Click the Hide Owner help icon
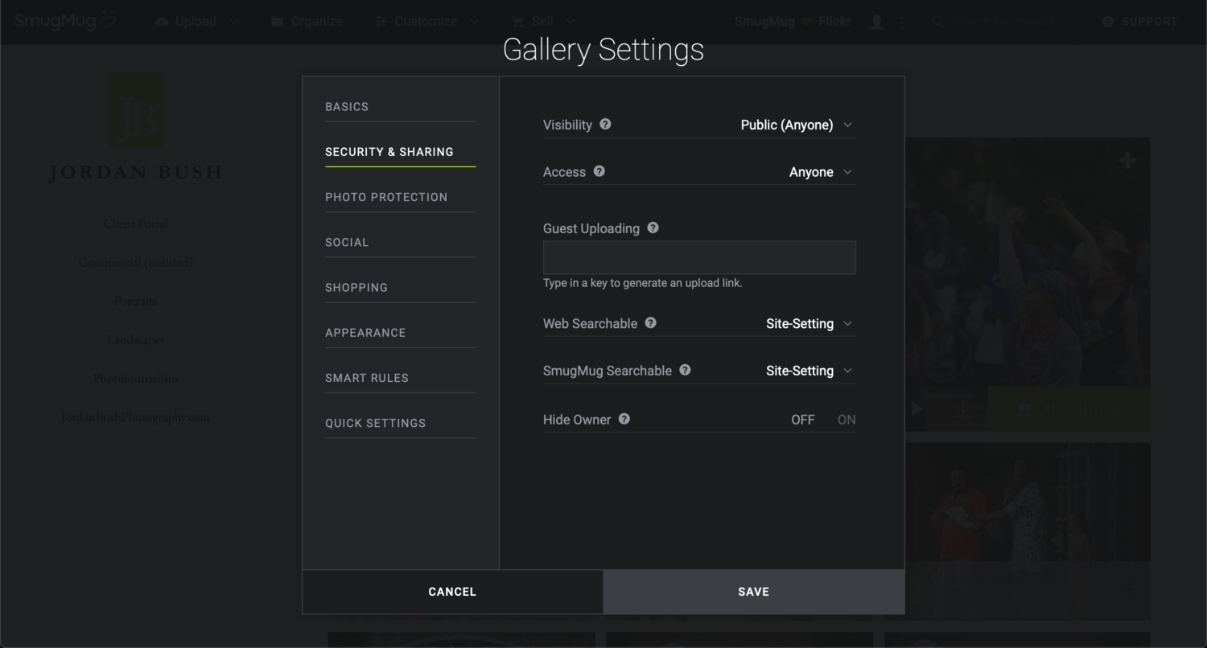Image resolution: width=1207 pixels, height=648 pixels. point(624,419)
